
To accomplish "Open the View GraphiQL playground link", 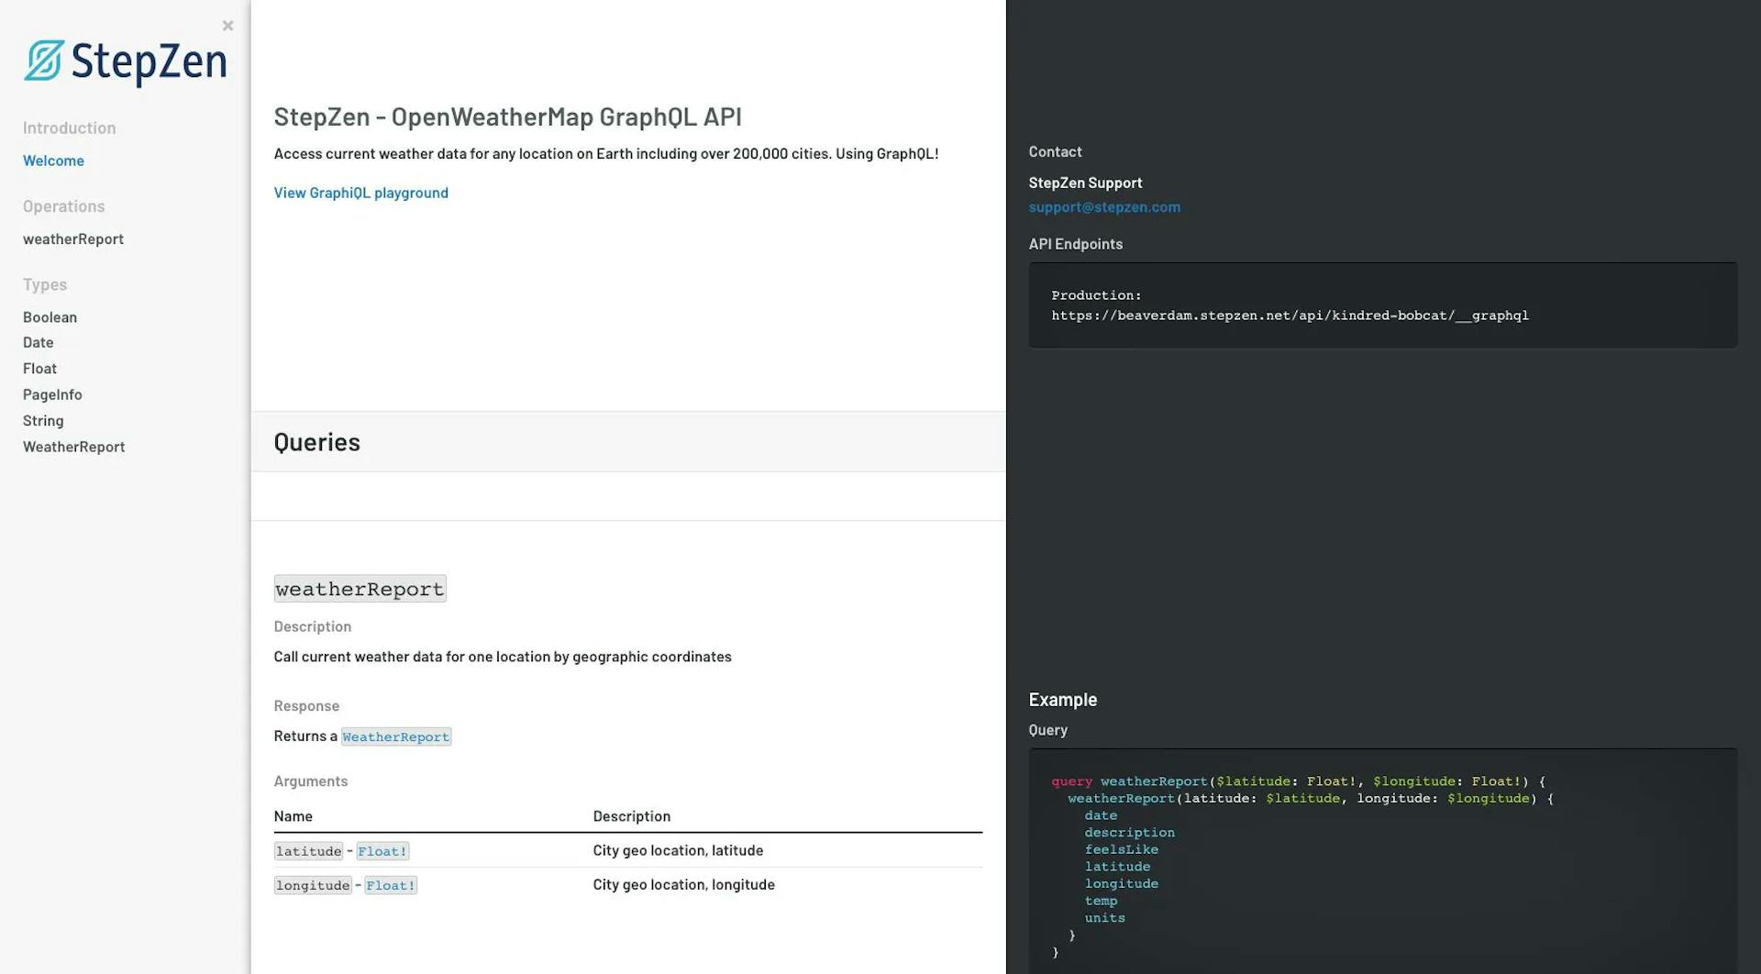I will (360, 193).
